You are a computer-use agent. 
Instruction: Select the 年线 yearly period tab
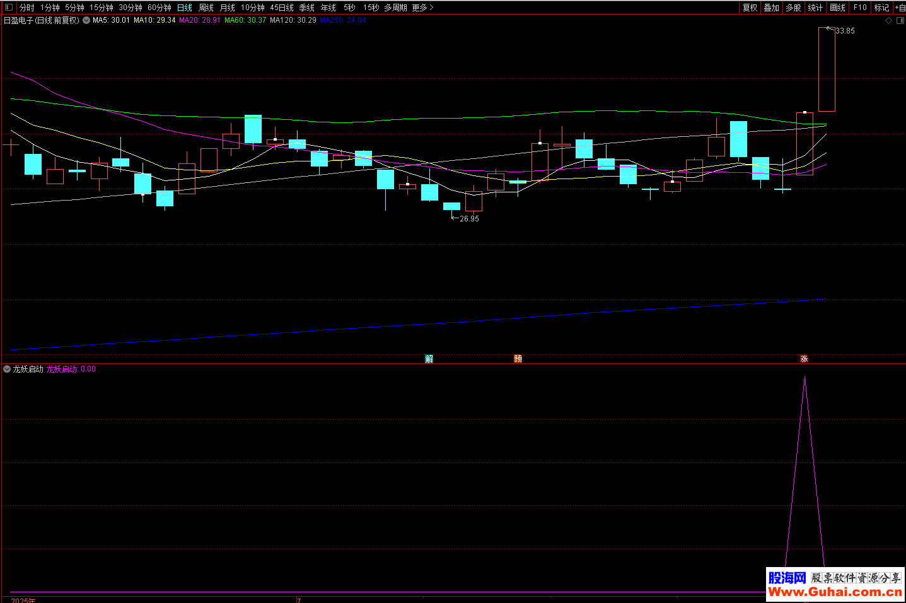[x=328, y=8]
